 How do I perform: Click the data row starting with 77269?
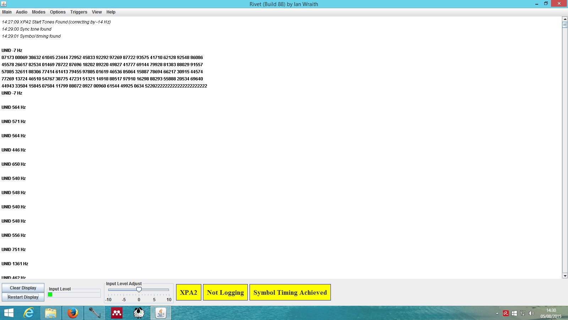click(x=102, y=79)
